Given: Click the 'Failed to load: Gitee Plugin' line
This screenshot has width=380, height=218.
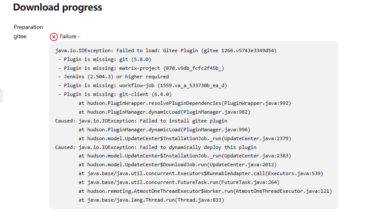Looking at the screenshot, I should [165, 51].
